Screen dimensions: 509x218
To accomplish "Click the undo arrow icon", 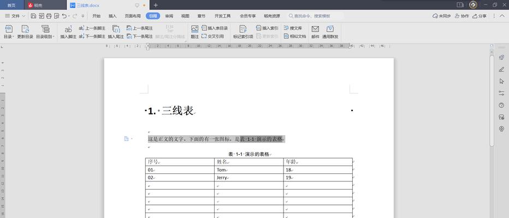I will [x=64, y=16].
